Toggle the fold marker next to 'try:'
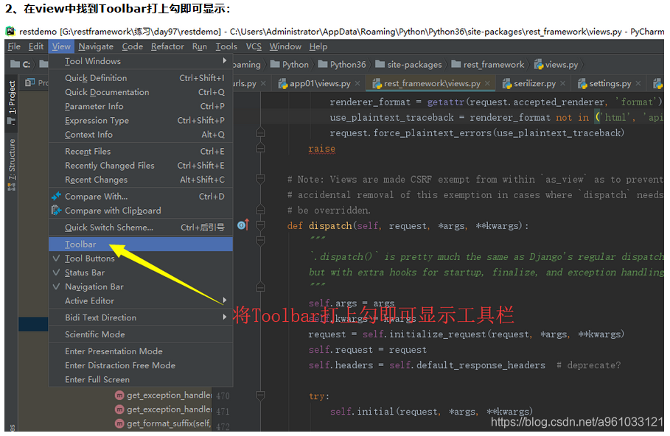Image resolution: width=670 pixels, height=436 pixels. coord(260,395)
